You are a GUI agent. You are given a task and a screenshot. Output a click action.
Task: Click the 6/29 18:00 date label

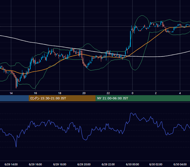[60, 164]
